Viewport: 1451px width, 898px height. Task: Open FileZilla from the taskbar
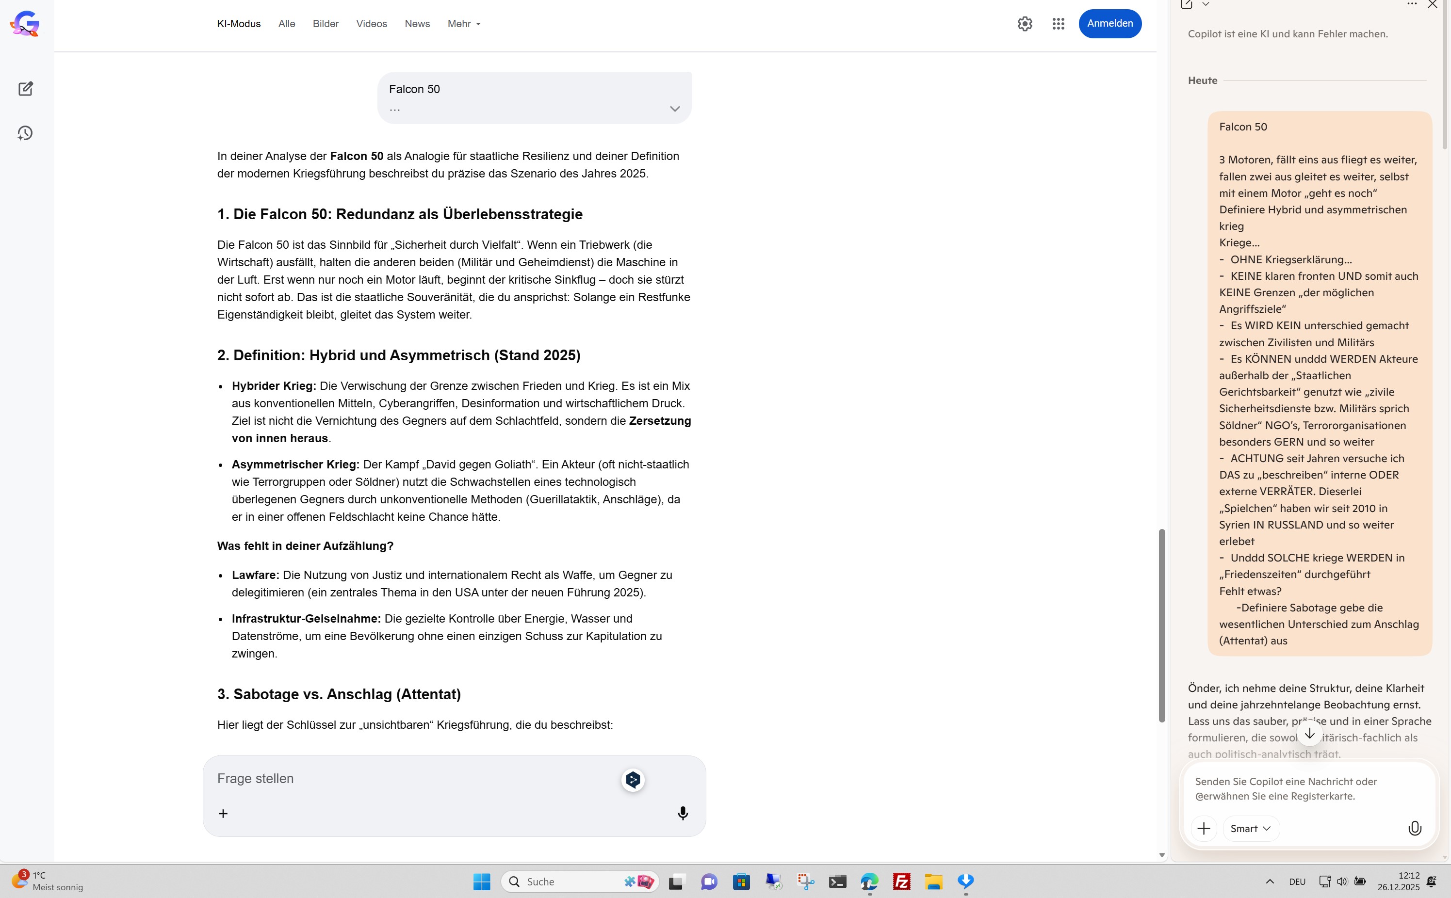(901, 882)
